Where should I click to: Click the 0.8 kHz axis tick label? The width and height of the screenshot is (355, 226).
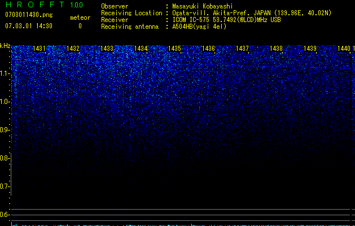(5, 158)
